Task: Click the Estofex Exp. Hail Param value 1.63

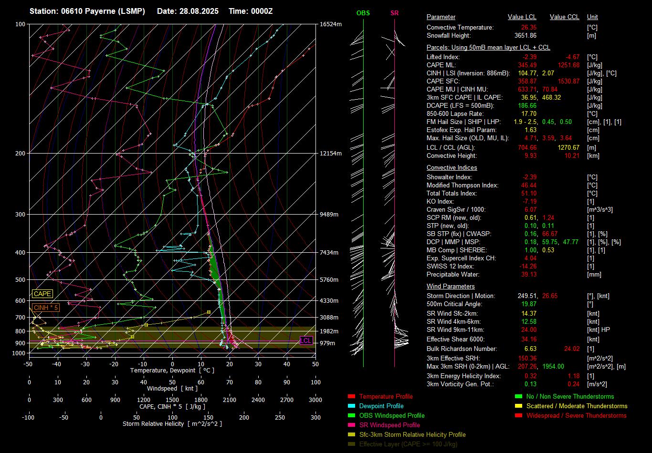Action: (x=531, y=130)
